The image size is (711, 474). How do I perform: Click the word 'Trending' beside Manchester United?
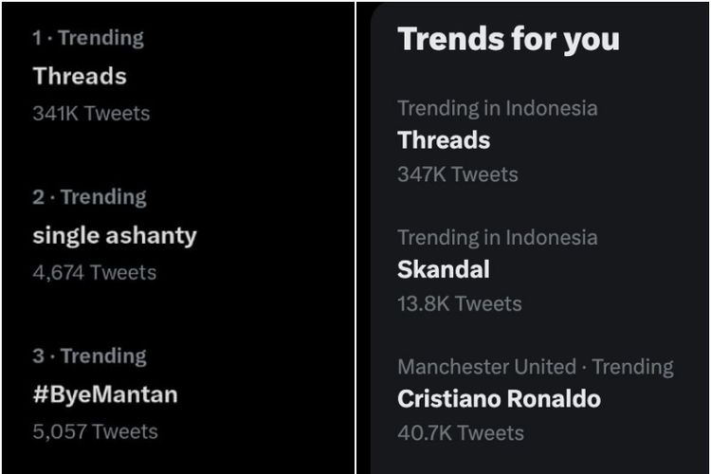point(633,367)
